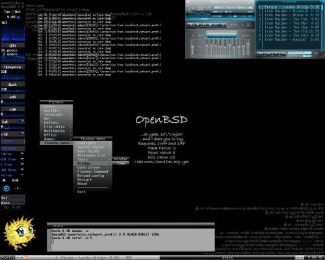The width and height of the screenshot is (325, 260).
Task: Open the User Styles entry
Action: (92, 151)
